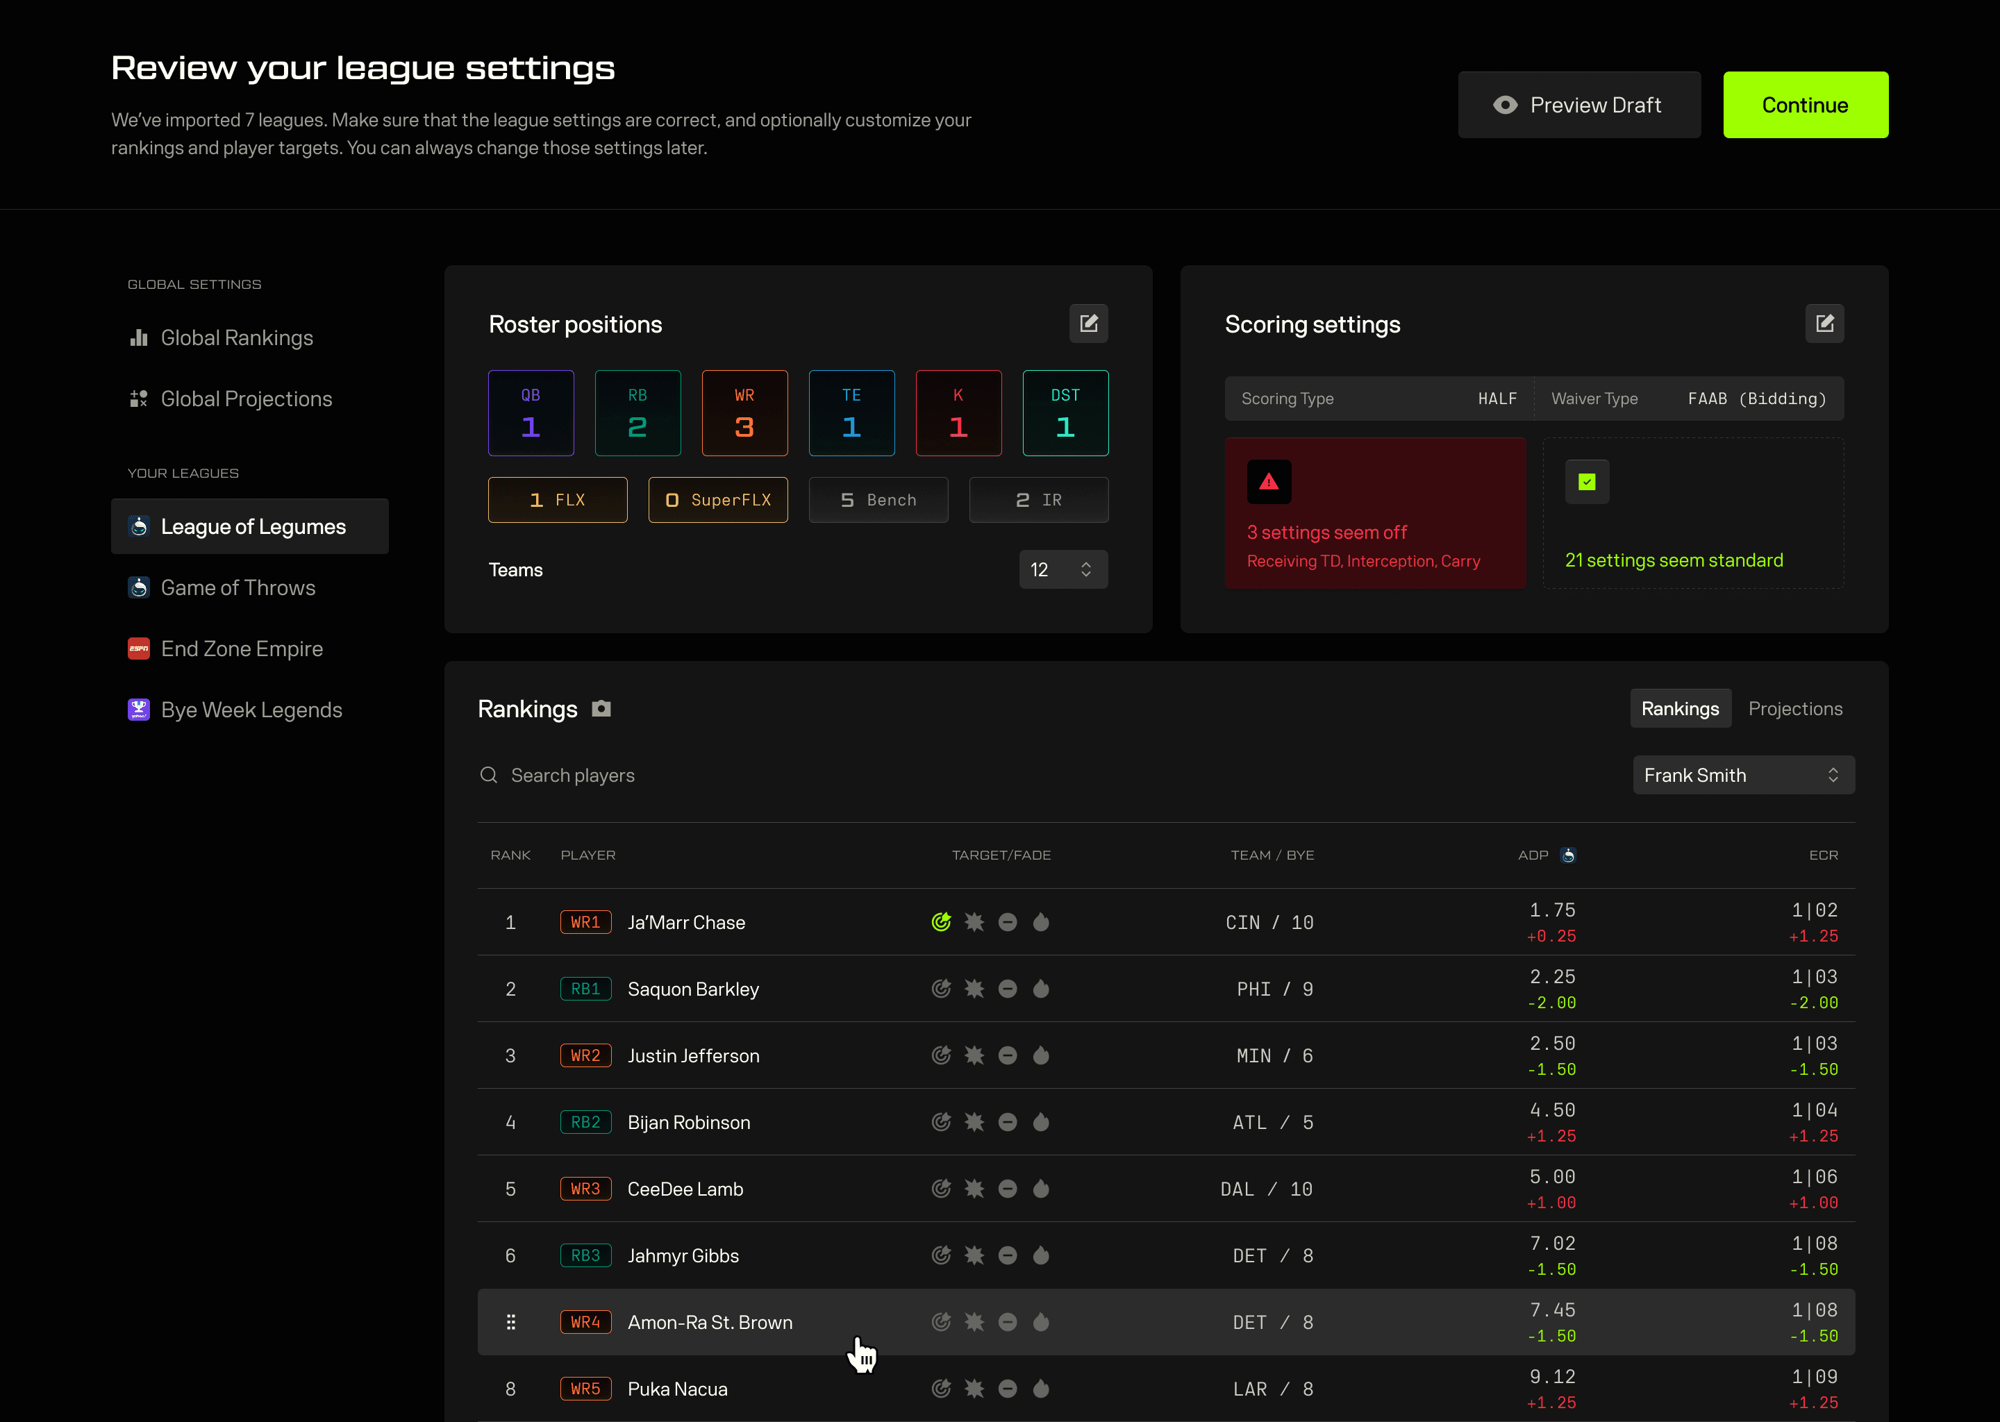
Task: Open the Teams count selector
Action: 1063,570
